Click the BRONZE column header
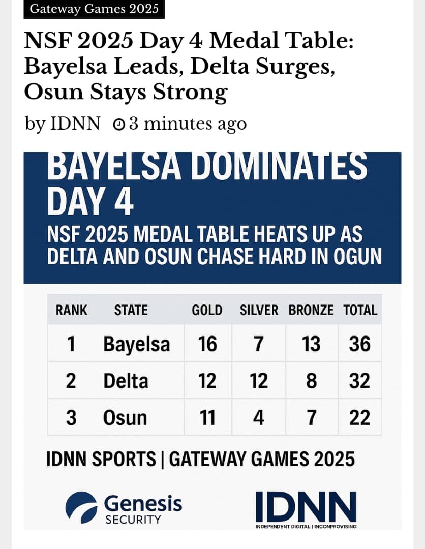This screenshot has height=549, width=425. click(311, 310)
